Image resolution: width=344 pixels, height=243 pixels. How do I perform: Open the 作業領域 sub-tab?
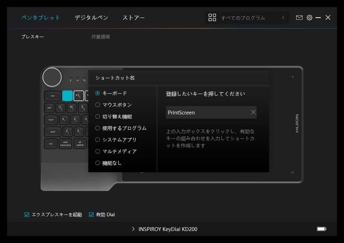pyautogui.click(x=101, y=37)
